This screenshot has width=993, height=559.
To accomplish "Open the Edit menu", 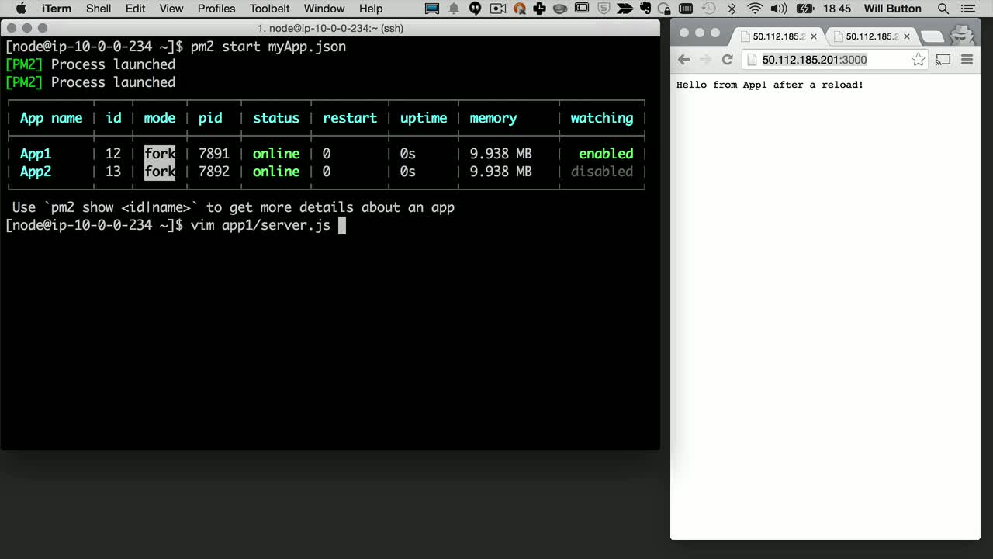I will coord(135,9).
